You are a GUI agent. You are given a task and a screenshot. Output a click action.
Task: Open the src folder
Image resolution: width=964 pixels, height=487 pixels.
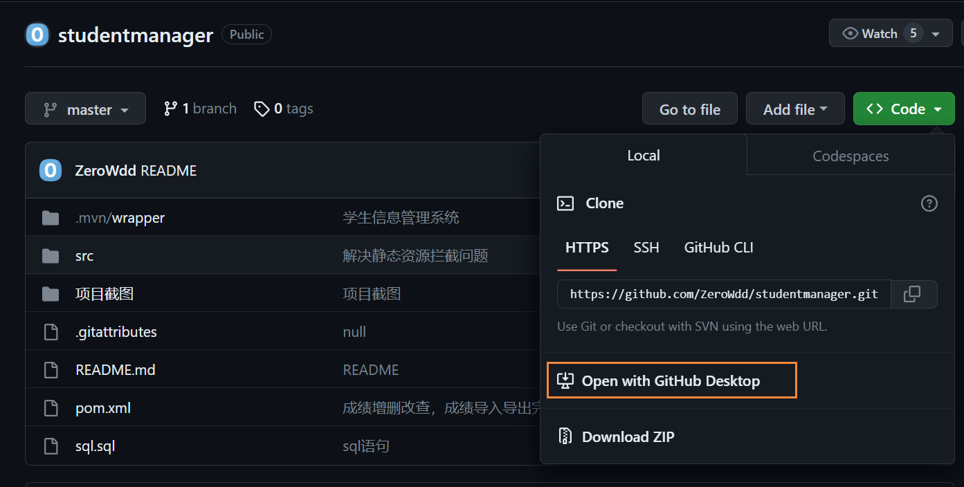(x=84, y=256)
